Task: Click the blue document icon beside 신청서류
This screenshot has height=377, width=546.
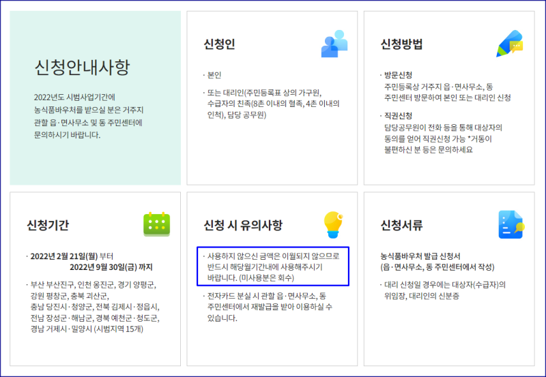Action: click(511, 225)
